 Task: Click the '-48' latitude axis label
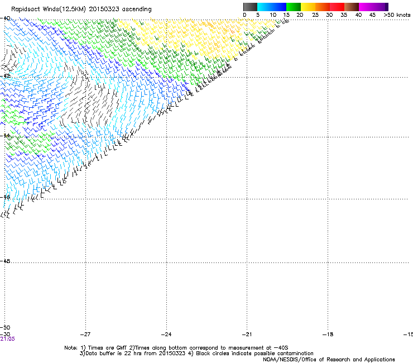click(x=5, y=261)
